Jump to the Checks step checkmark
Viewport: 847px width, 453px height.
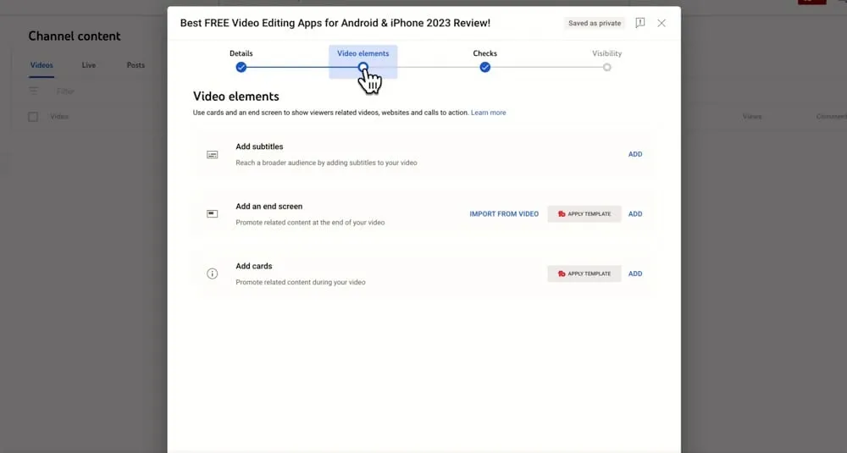(485, 67)
